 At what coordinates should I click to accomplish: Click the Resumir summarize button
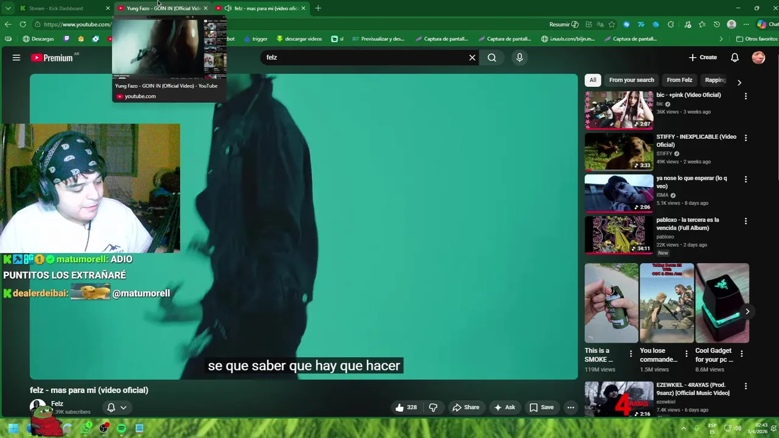(x=564, y=24)
